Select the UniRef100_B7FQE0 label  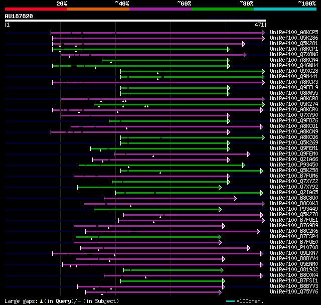(294, 242)
